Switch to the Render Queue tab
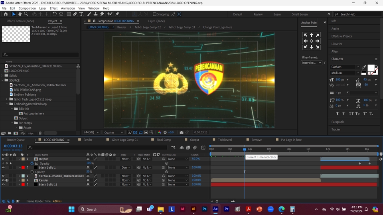This screenshot has width=383, height=215. pyautogui.click(x=16, y=140)
